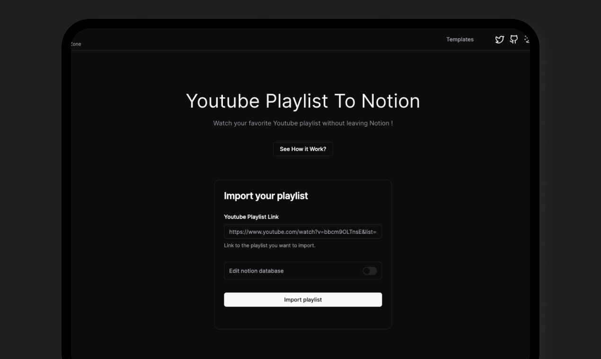Focus the Youtube Playlist Link input field
Viewport: 601px width, 359px height.
[x=303, y=232]
